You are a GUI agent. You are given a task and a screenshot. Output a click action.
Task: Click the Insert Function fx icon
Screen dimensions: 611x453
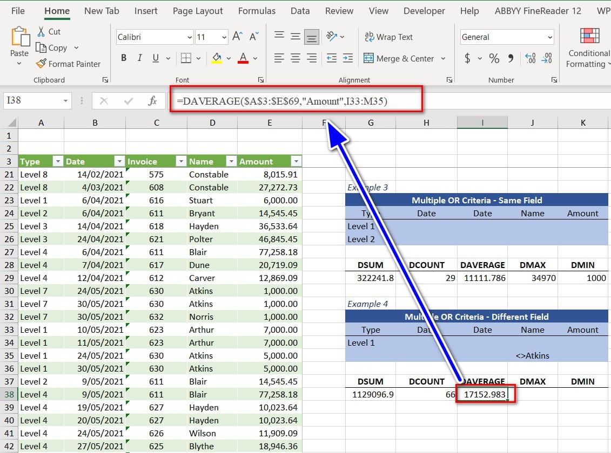153,100
